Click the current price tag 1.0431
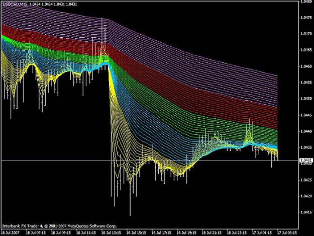 tap(305, 161)
